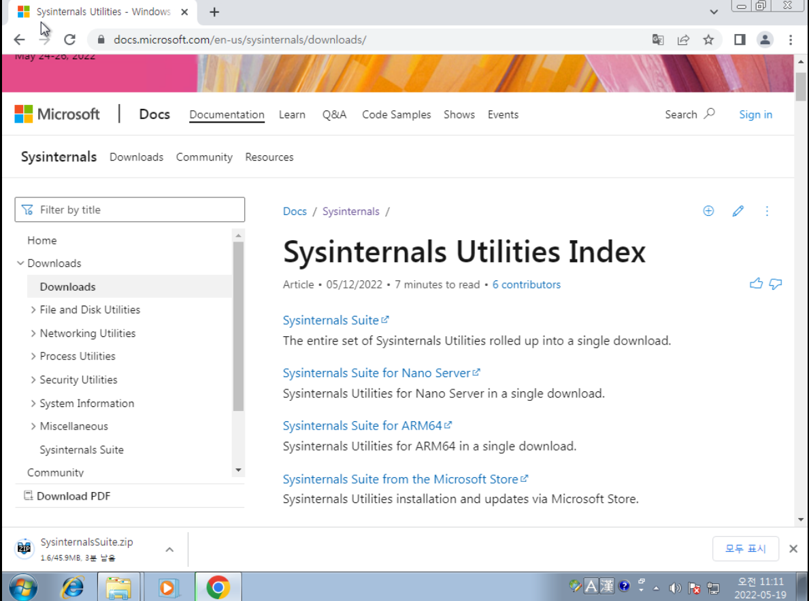The width and height of the screenshot is (809, 601).
Task: Click SysinternalsSuite.zip download item
Action: [x=86, y=549]
